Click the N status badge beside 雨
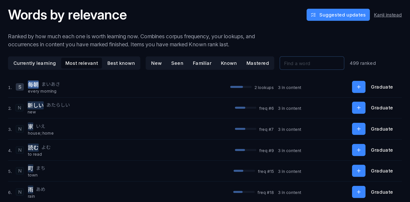The width and height of the screenshot is (410, 202). [20, 192]
